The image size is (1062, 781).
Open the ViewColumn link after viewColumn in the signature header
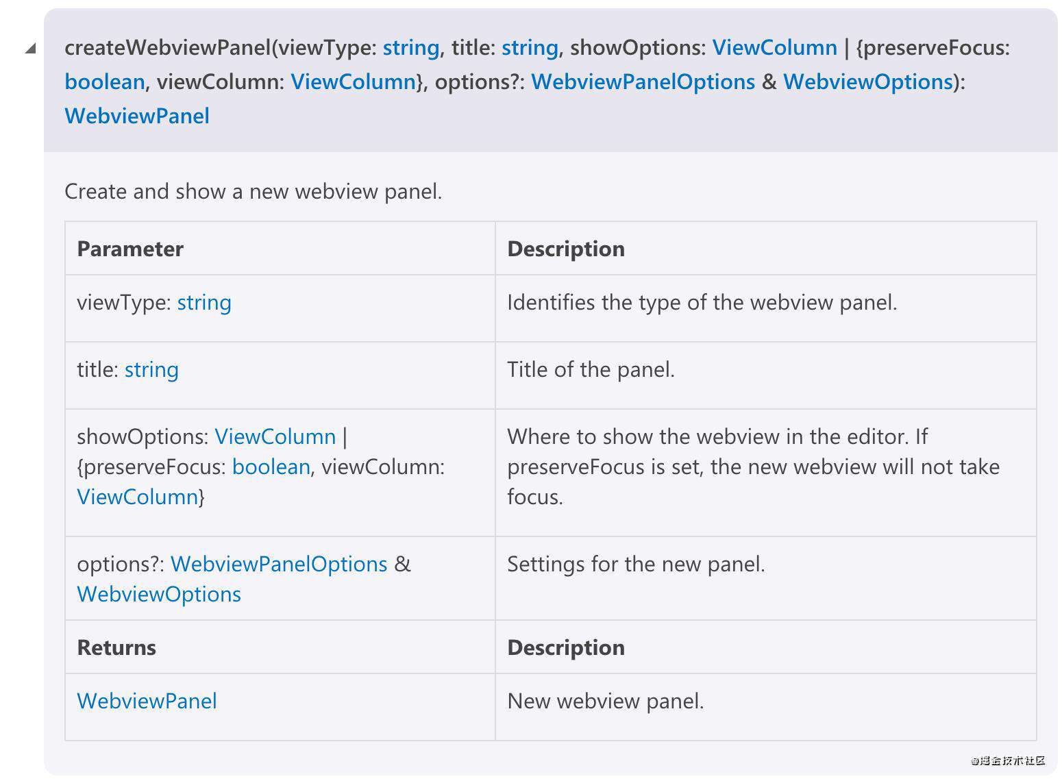354,82
